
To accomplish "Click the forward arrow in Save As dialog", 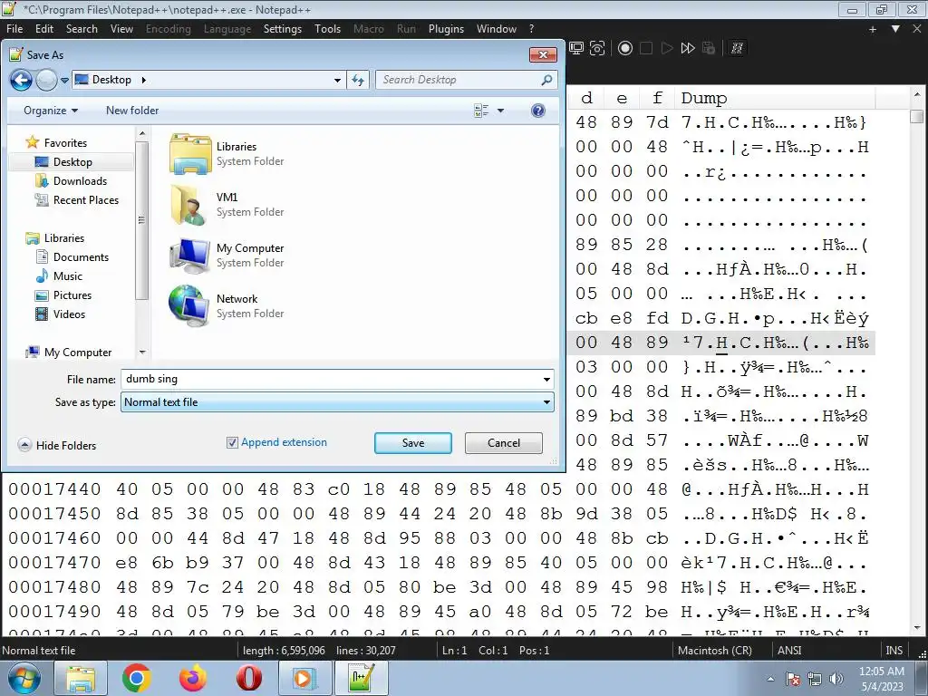I will 46,80.
